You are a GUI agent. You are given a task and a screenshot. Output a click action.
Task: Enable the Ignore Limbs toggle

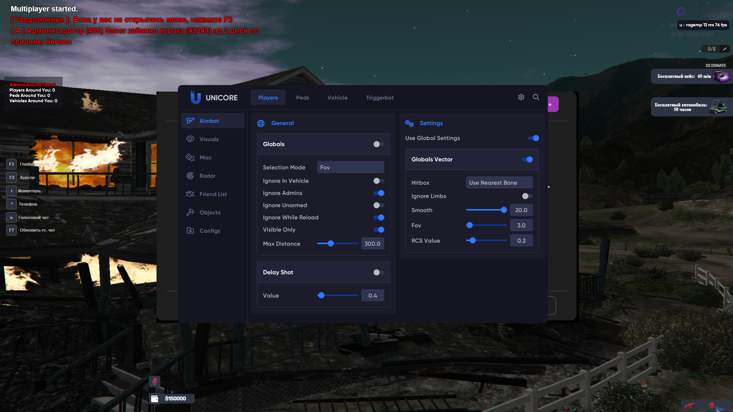[x=527, y=196]
